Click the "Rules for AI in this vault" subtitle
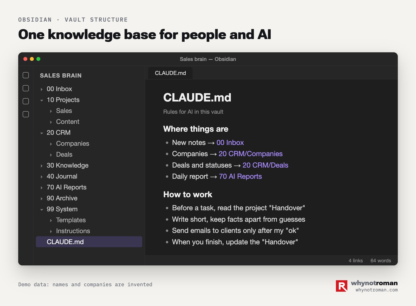 (193, 112)
